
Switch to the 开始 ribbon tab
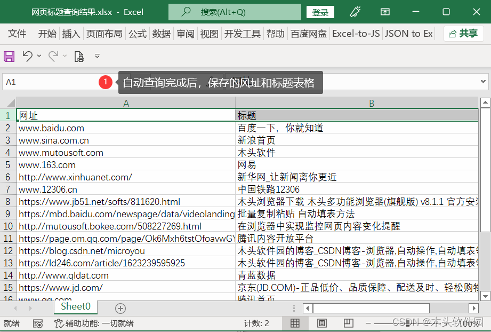coord(47,34)
